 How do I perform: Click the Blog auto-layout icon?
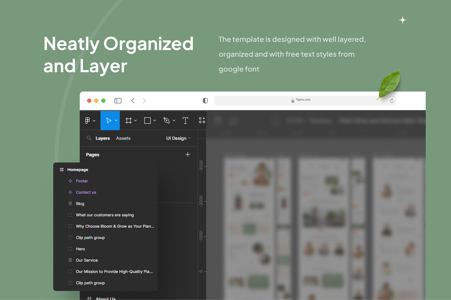(x=70, y=204)
